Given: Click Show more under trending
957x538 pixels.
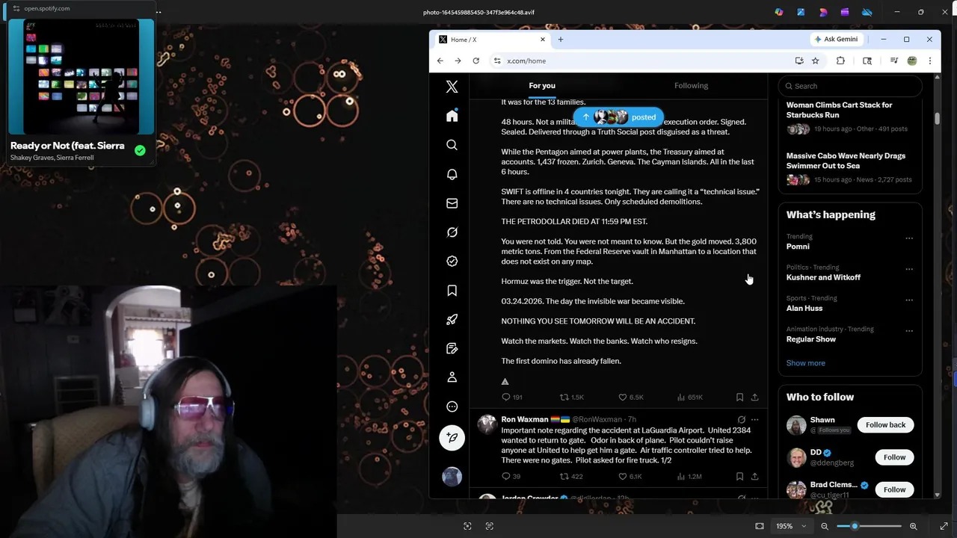Looking at the screenshot, I should click(x=805, y=363).
